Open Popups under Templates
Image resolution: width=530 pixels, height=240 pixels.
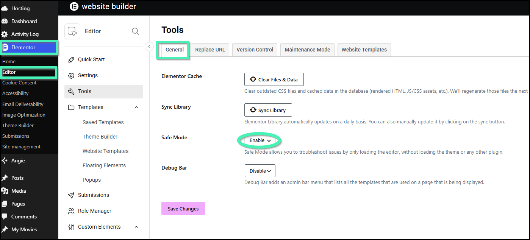click(x=92, y=180)
